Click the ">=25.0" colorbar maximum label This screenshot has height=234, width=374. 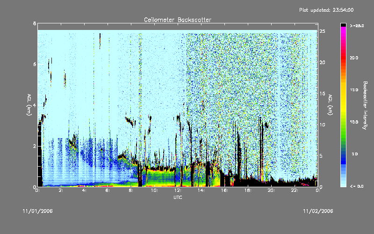[x=357, y=26]
